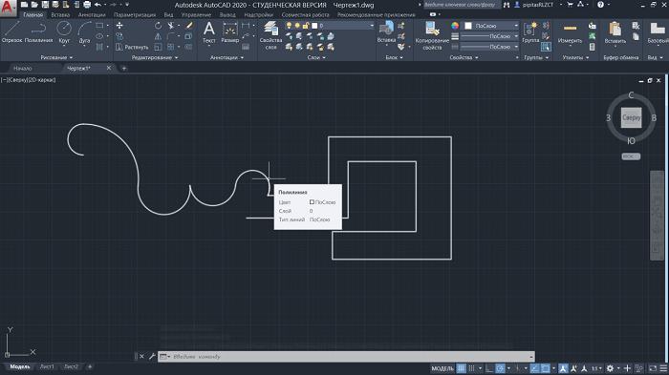This screenshot has width=669, height=375.
Task: Open Свойства слоя layer properties
Action: pos(270,35)
